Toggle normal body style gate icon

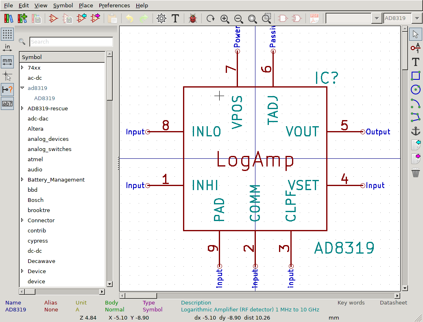click(x=283, y=18)
